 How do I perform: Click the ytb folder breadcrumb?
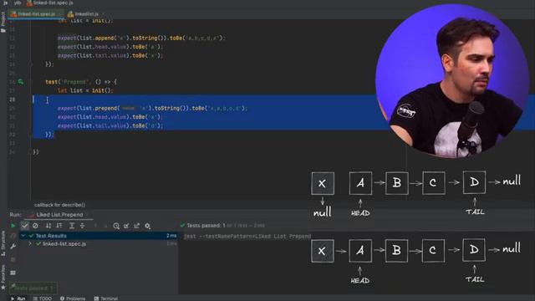(18, 3)
